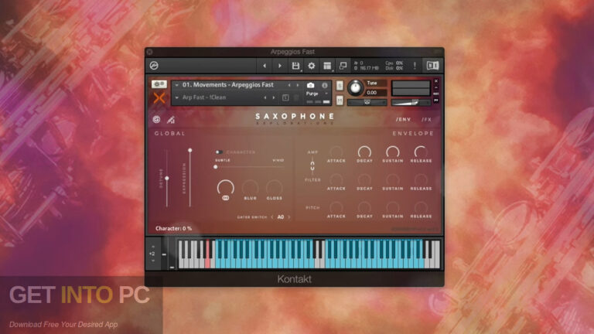Click the volume slider under level meters
The width and height of the screenshot is (594, 334).
411,102
